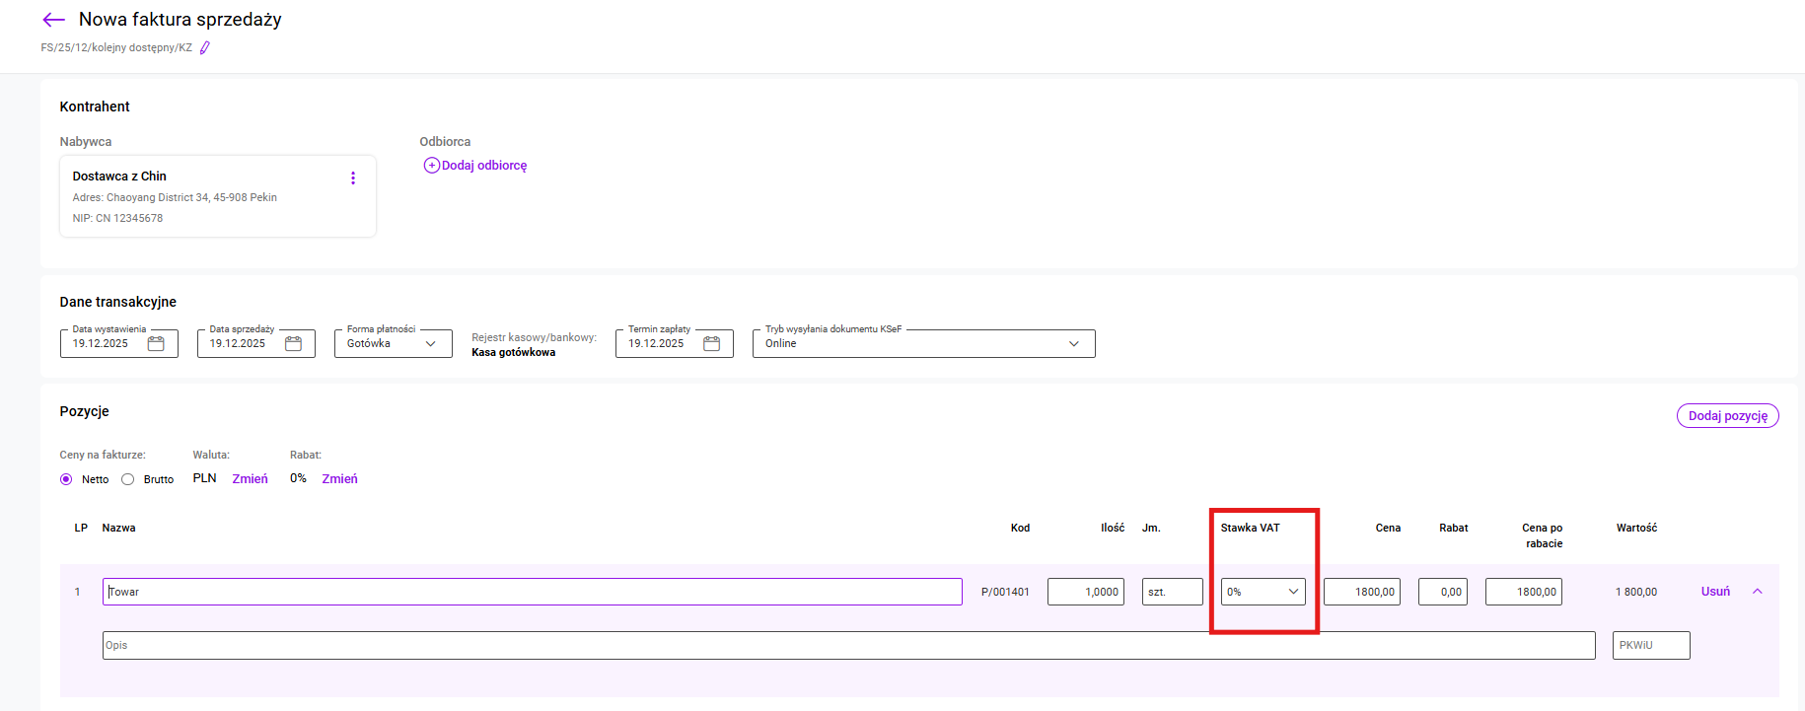Select the Brutto price radio button
The height and width of the screenshot is (711, 1805).
(x=128, y=479)
